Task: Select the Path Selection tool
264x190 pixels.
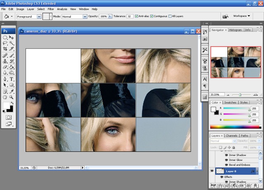Action: click(5, 85)
